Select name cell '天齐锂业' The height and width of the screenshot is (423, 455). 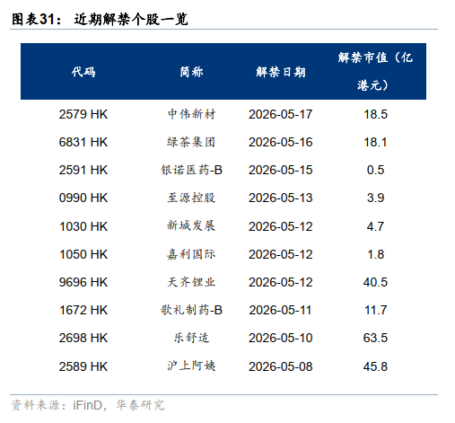(x=191, y=282)
